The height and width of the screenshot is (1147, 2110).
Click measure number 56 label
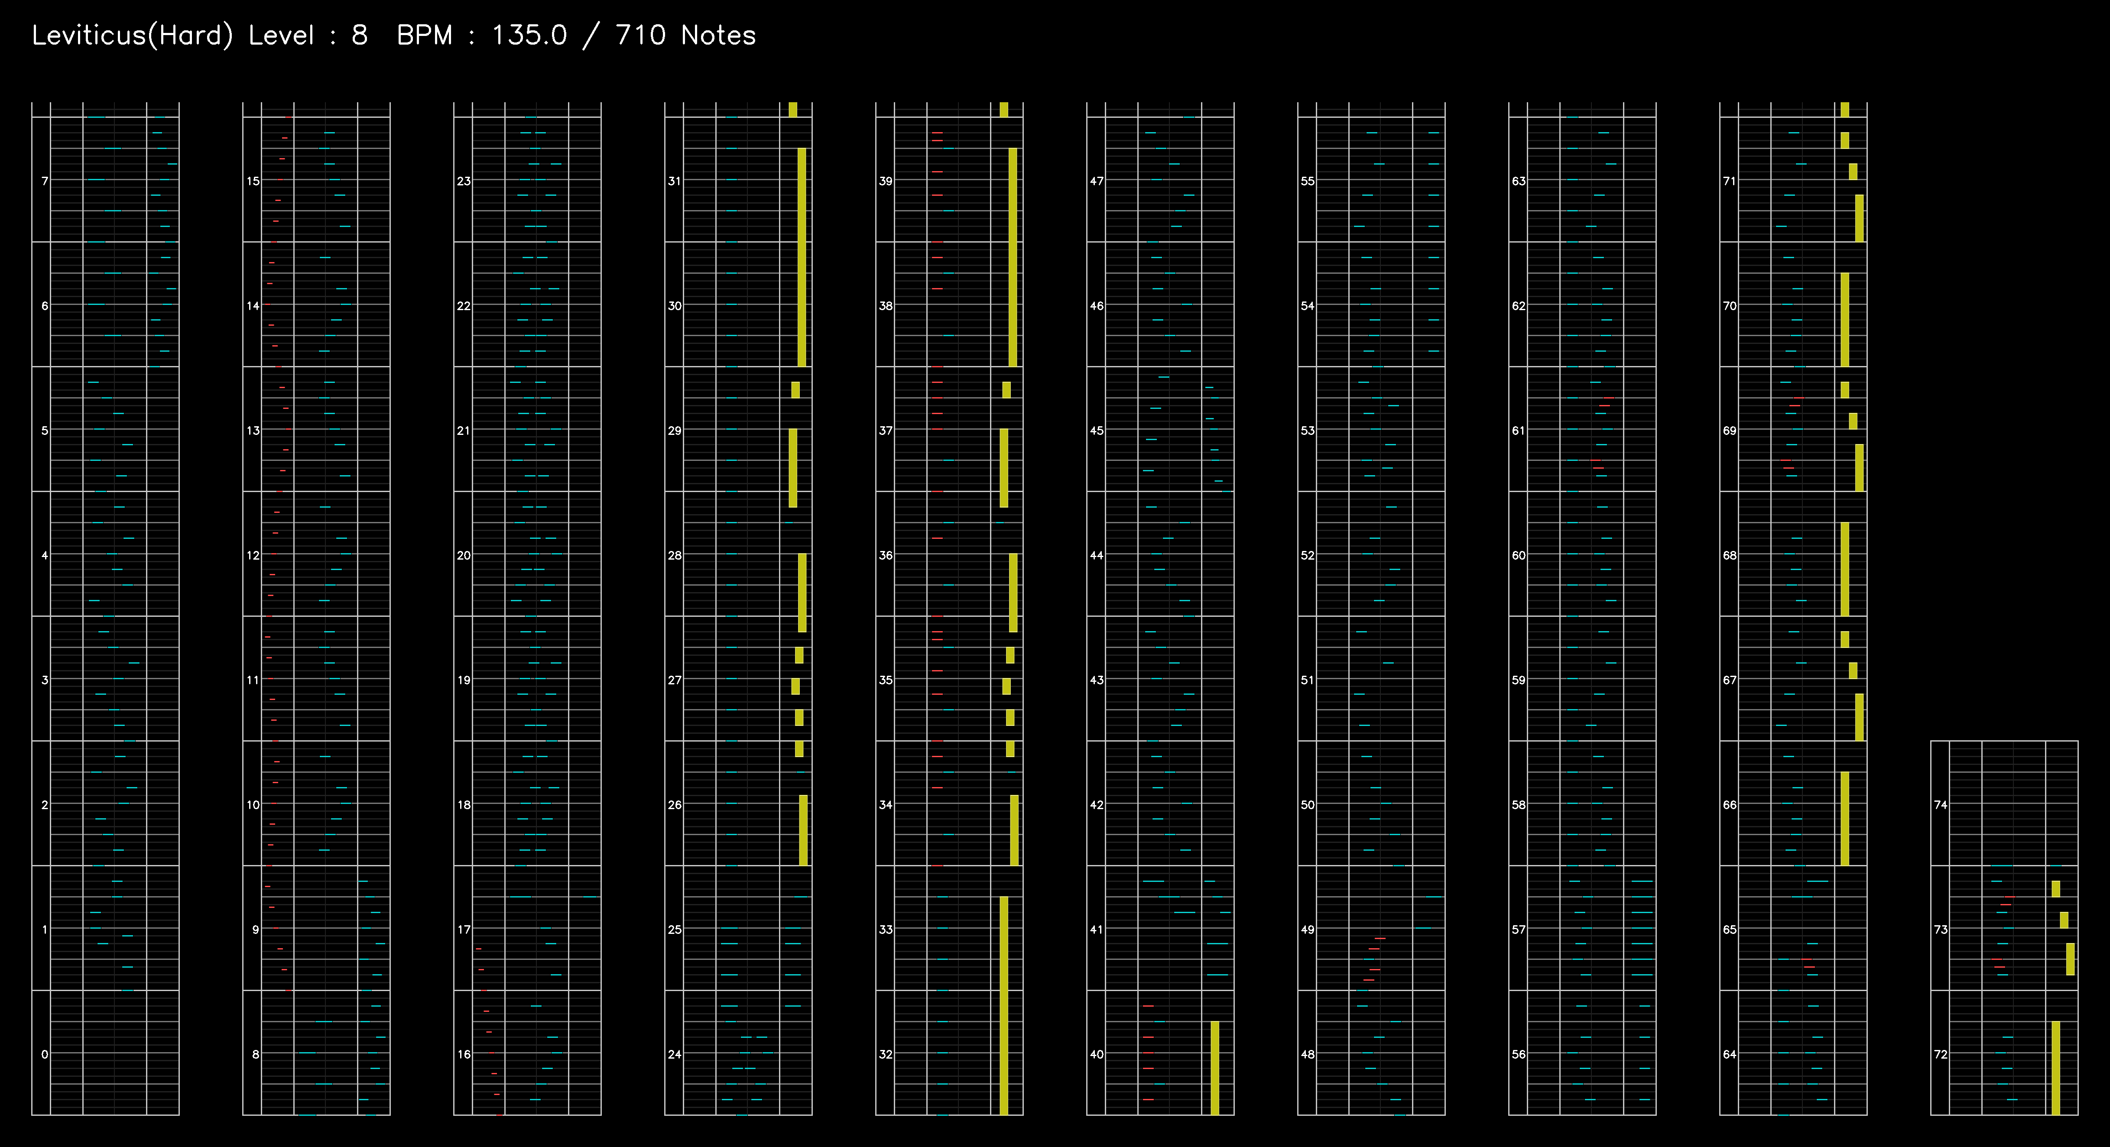point(1519,1054)
